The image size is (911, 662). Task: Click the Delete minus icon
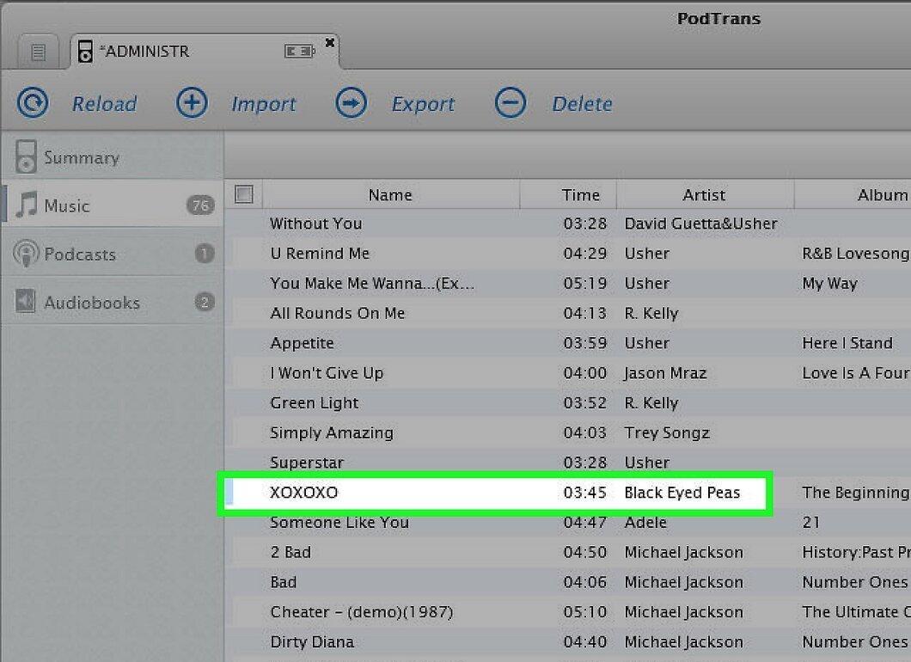[511, 103]
